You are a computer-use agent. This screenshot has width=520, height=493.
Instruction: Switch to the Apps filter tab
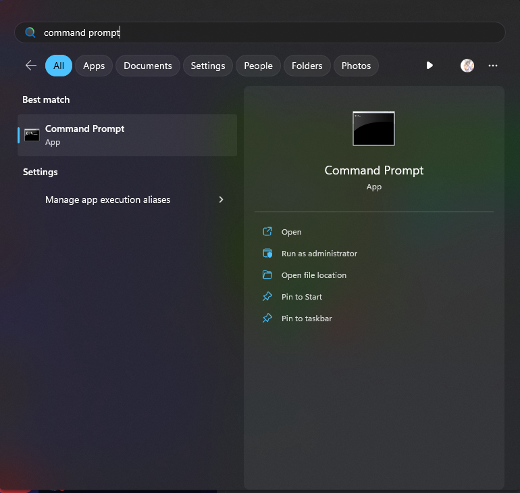(x=94, y=66)
